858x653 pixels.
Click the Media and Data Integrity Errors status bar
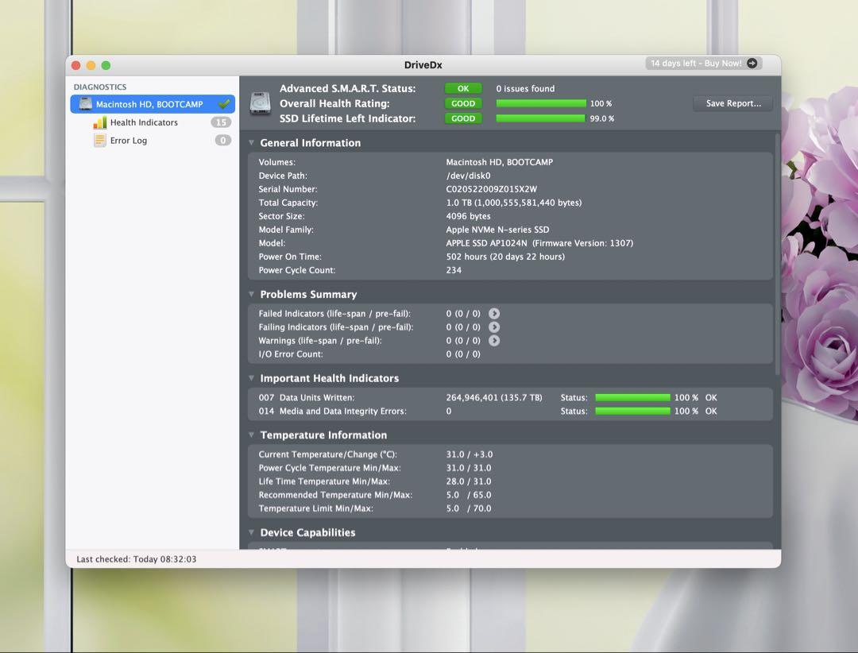tap(632, 411)
